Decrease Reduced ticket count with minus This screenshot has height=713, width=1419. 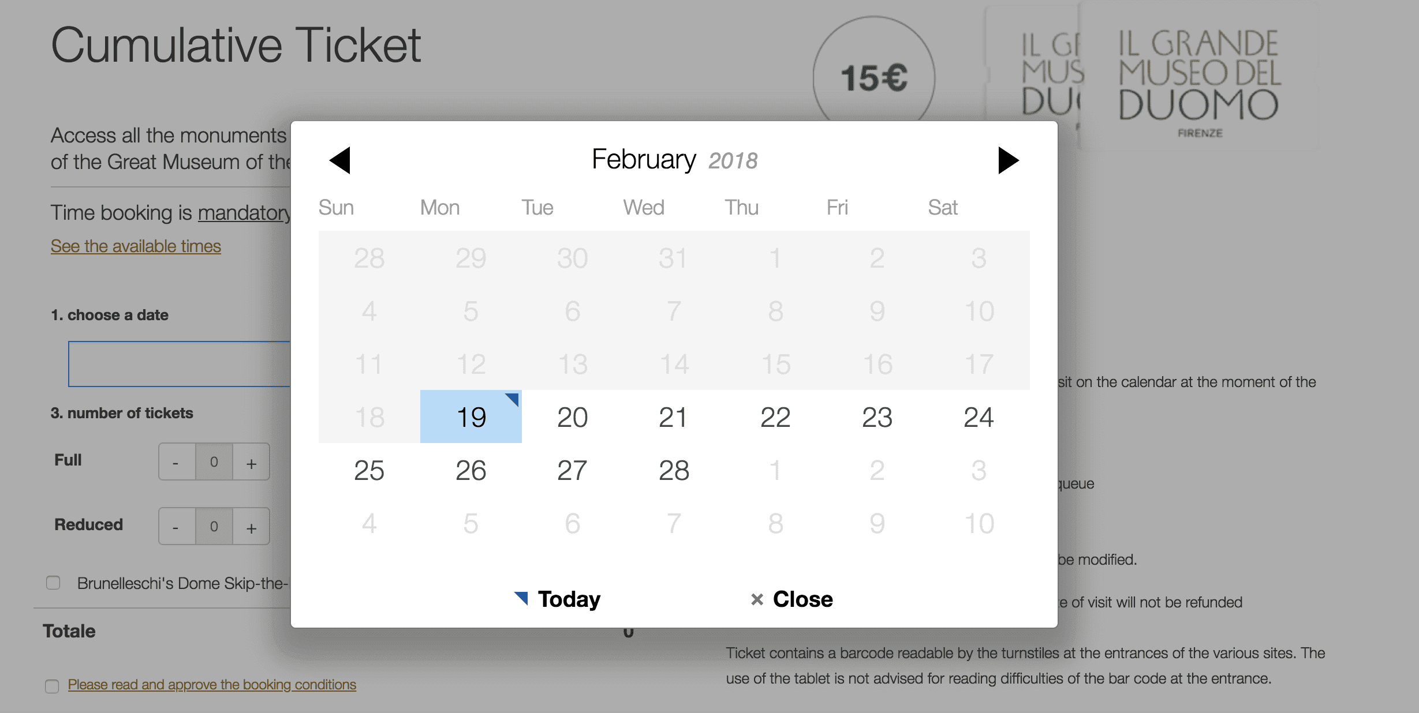tap(177, 527)
